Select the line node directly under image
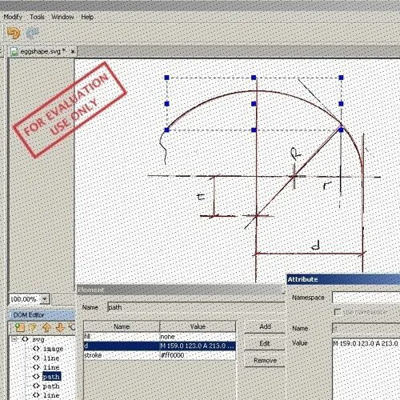Viewport: 400px width, 400px height. (x=51, y=358)
